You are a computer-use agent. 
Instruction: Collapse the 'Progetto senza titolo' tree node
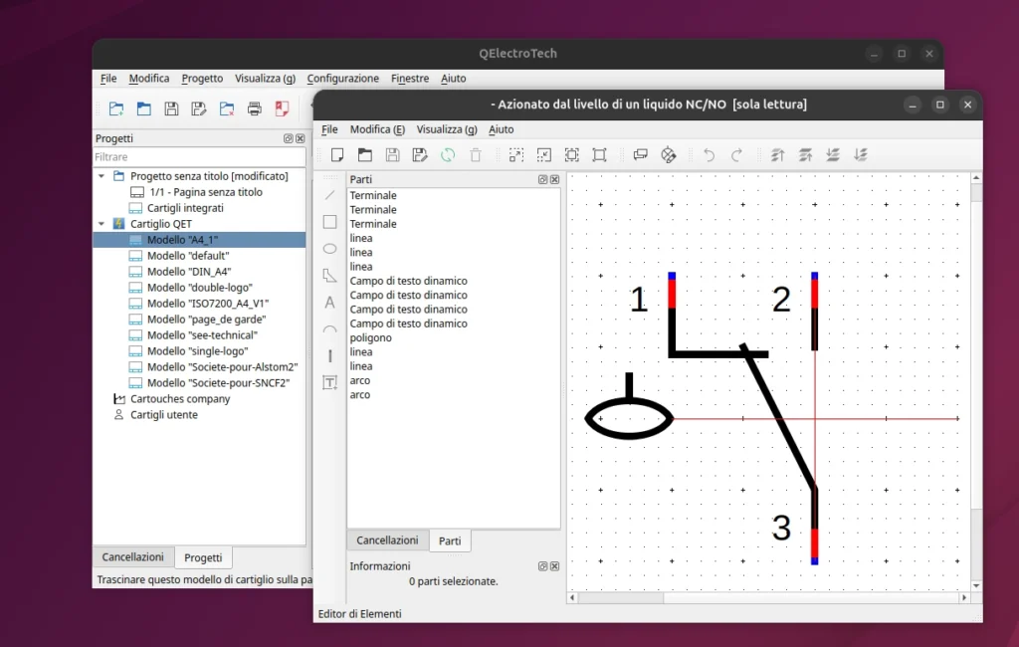[102, 176]
